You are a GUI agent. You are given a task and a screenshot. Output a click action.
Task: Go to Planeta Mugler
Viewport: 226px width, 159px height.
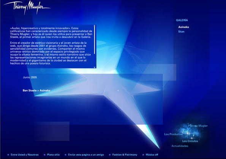tap(198, 126)
